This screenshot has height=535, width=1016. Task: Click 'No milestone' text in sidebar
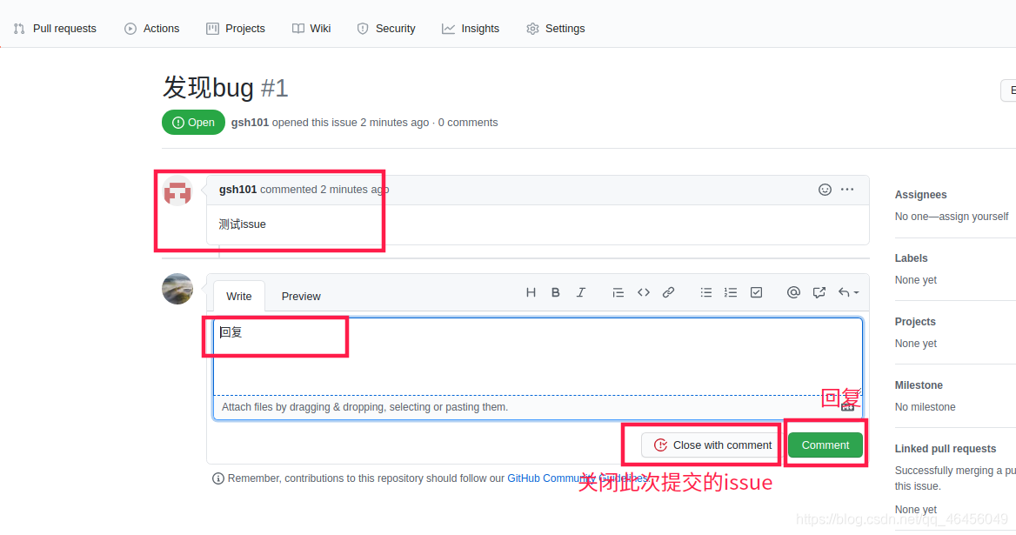point(926,407)
